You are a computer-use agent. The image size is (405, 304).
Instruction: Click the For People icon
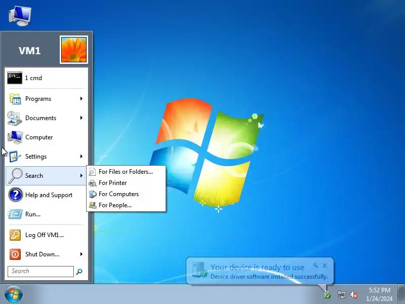pyautogui.click(x=93, y=205)
